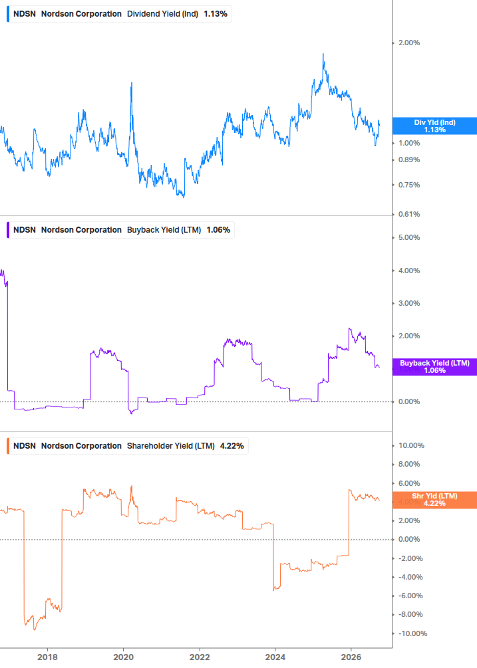Click the blue Div Yld (Ind) 1.13% value tag
Image resolution: width=477 pixels, height=668 pixels.
(x=434, y=126)
